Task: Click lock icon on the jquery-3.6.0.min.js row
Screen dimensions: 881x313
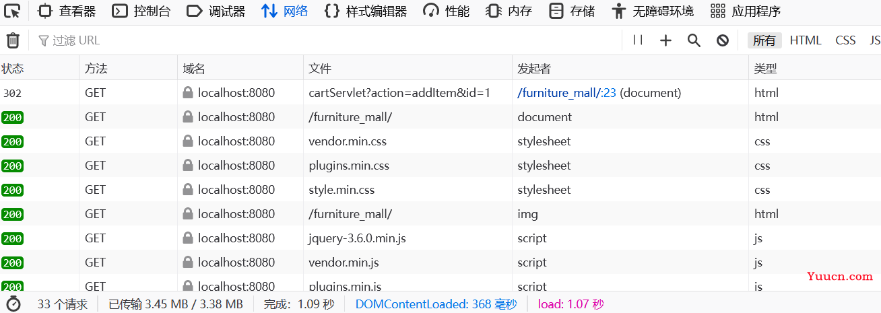Action: coord(188,238)
